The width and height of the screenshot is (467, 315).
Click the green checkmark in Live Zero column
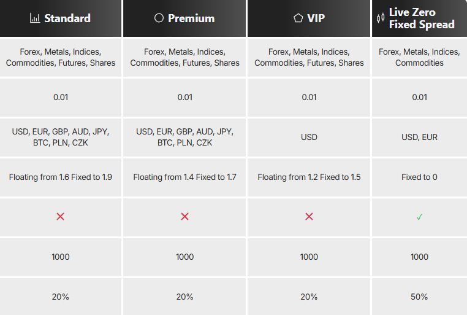(x=419, y=217)
